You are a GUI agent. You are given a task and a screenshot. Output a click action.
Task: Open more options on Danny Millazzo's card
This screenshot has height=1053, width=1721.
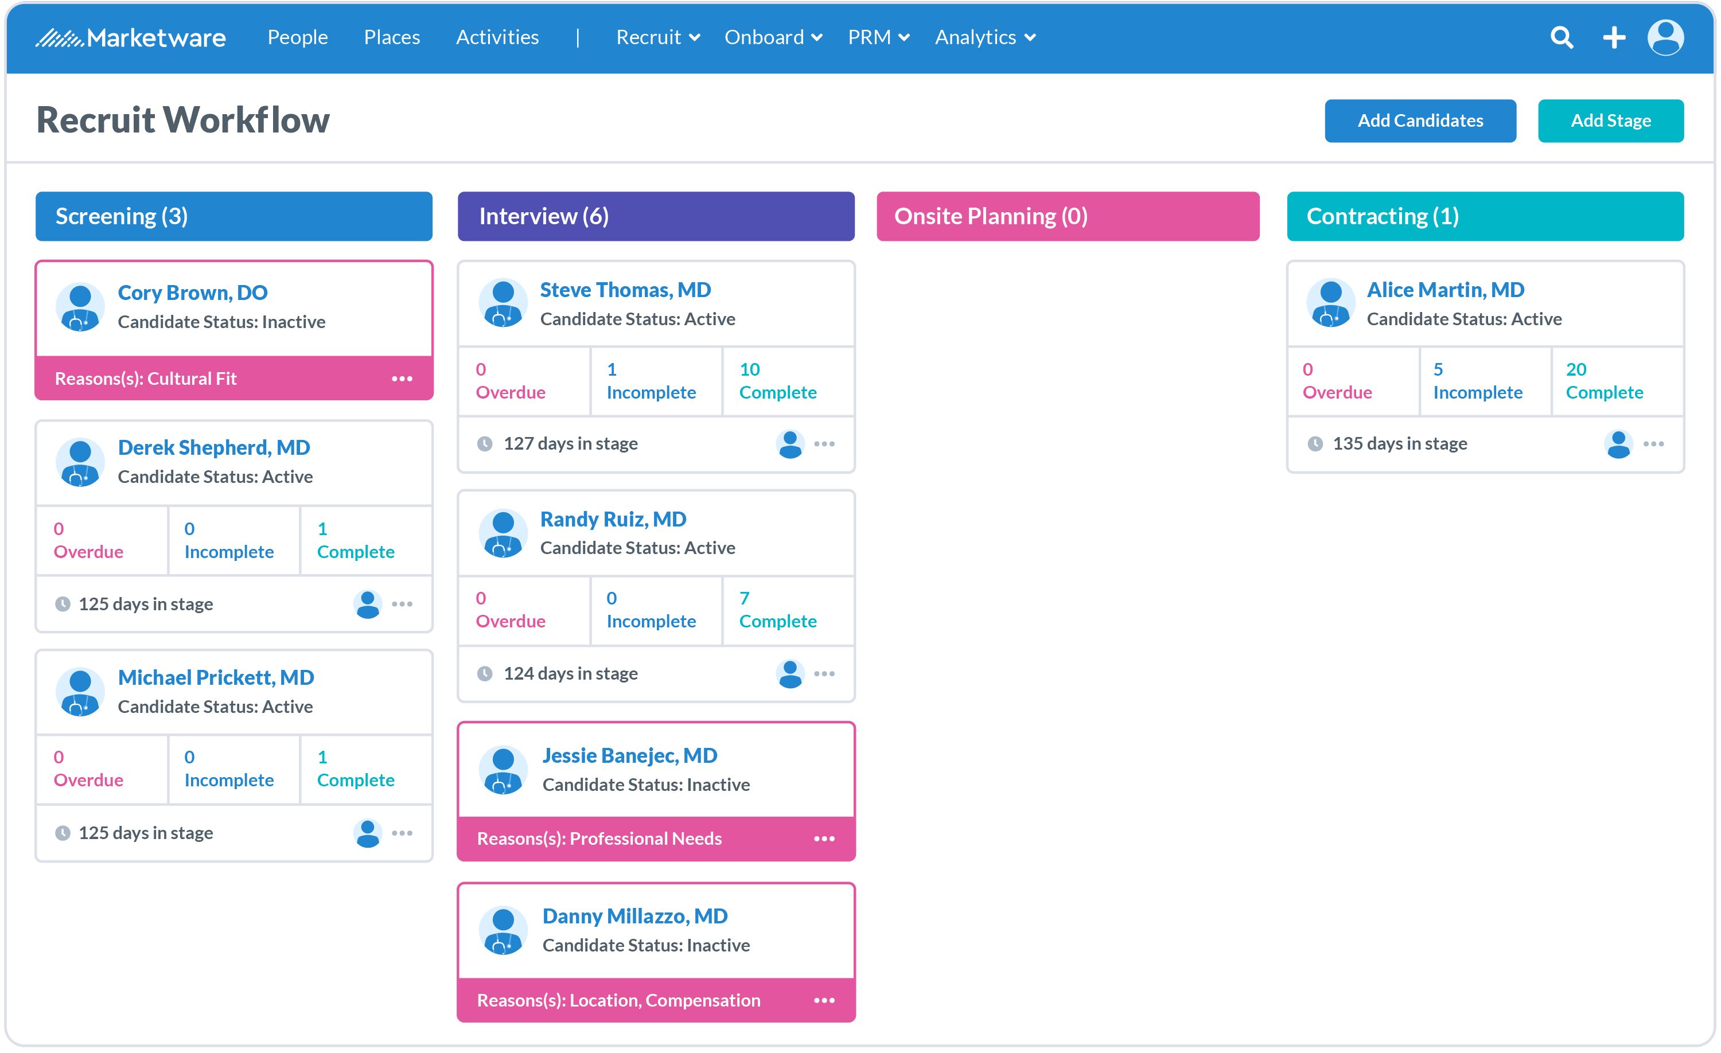[x=824, y=1000]
